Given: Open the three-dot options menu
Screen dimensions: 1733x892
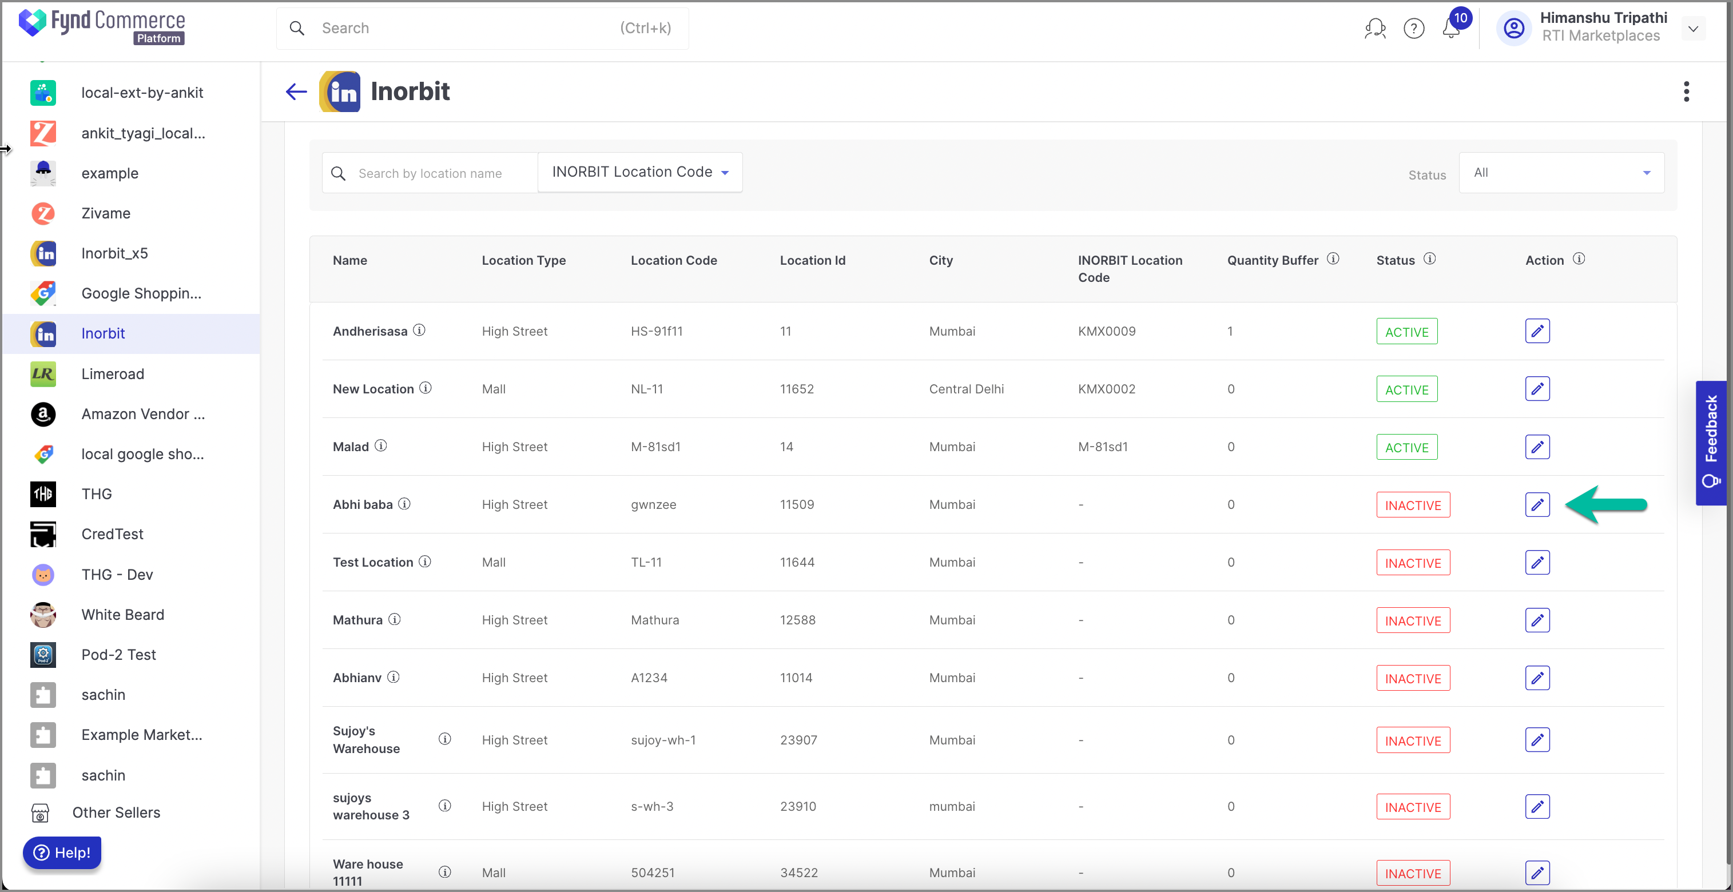Looking at the screenshot, I should point(1686,91).
